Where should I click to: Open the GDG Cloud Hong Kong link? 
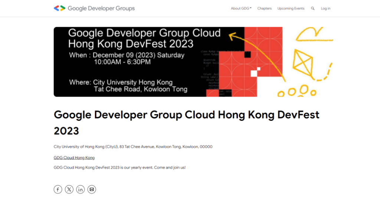74,158
